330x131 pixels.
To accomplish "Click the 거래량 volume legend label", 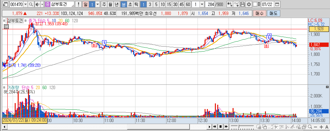I will click(x=13, y=87).
